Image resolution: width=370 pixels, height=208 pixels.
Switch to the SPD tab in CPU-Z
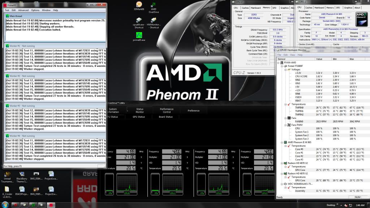click(x=274, y=8)
